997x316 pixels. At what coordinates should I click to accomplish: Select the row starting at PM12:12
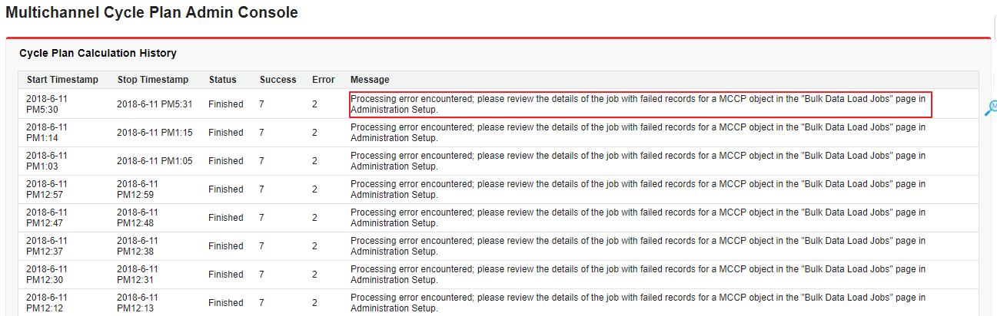47,303
